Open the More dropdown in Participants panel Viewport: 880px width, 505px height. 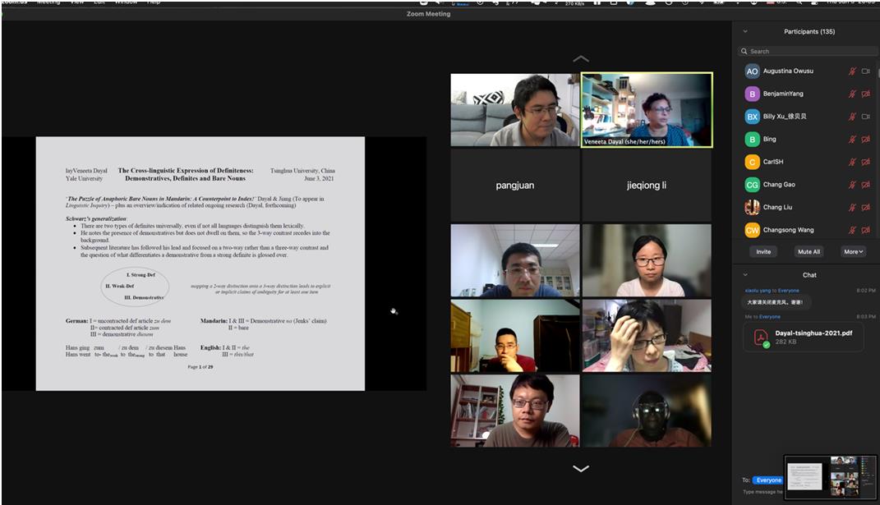point(853,252)
